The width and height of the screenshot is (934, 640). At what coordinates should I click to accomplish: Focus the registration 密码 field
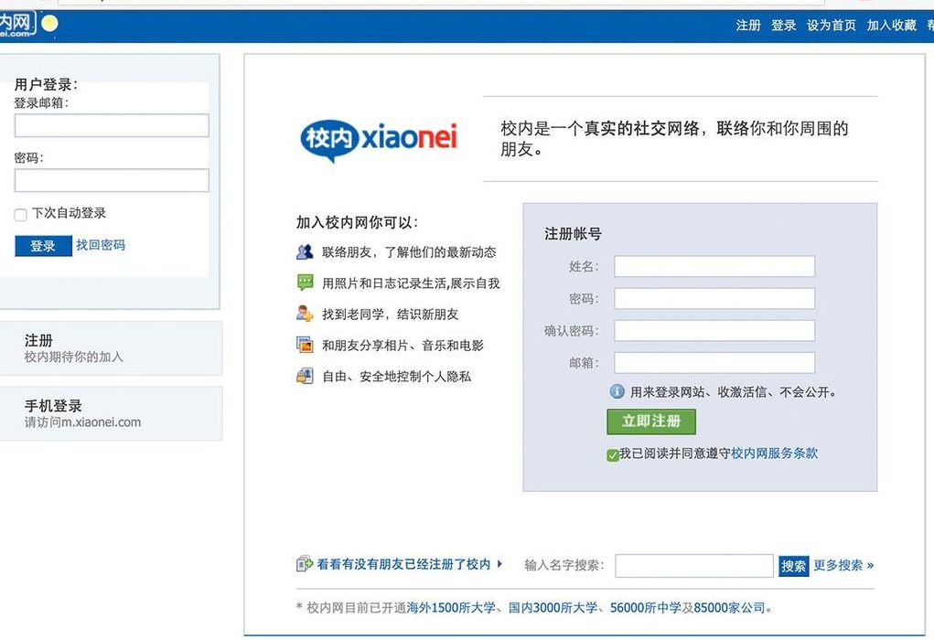(714, 298)
